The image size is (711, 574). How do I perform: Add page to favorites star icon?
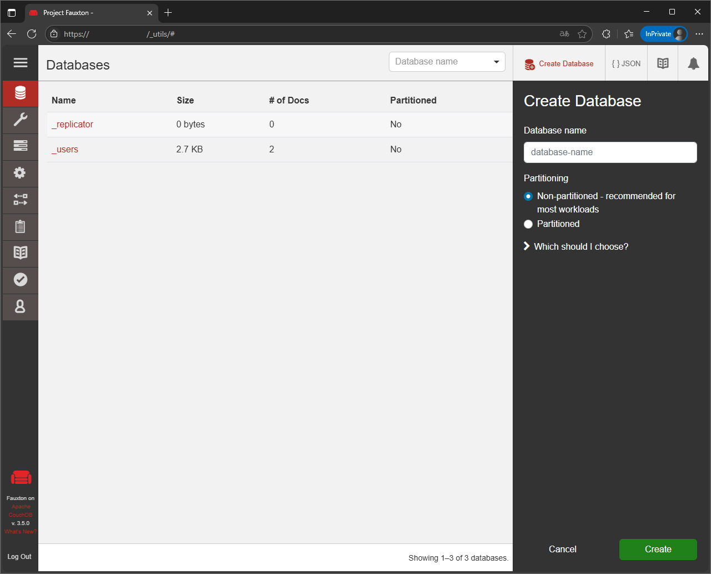(x=582, y=34)
